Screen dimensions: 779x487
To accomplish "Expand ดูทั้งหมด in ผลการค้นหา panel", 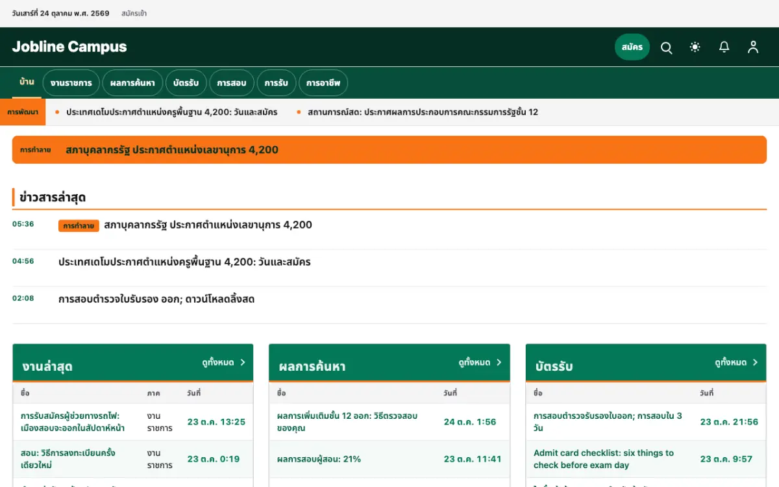I will click(480, 362).
